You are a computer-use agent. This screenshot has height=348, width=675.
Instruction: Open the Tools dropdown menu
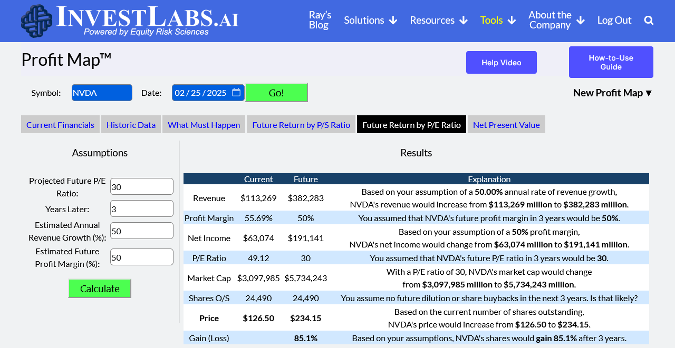[x=497, y=20]
